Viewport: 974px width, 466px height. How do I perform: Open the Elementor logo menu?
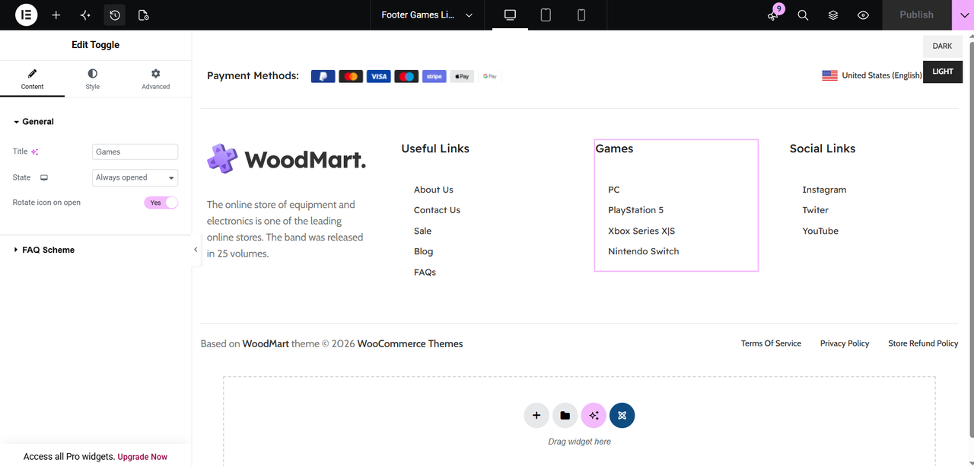(x=26, y=15)
